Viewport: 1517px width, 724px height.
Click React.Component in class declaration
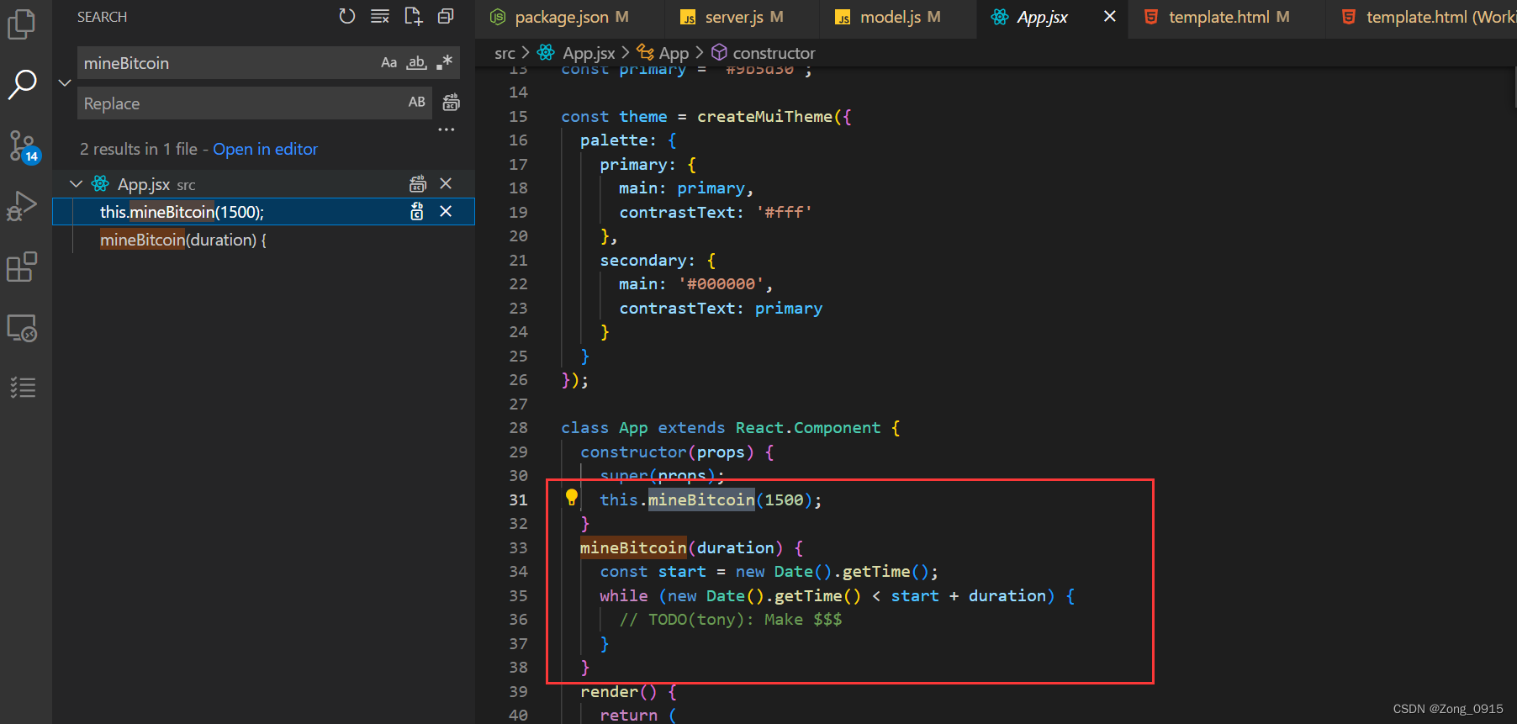(x=807, y=428)
